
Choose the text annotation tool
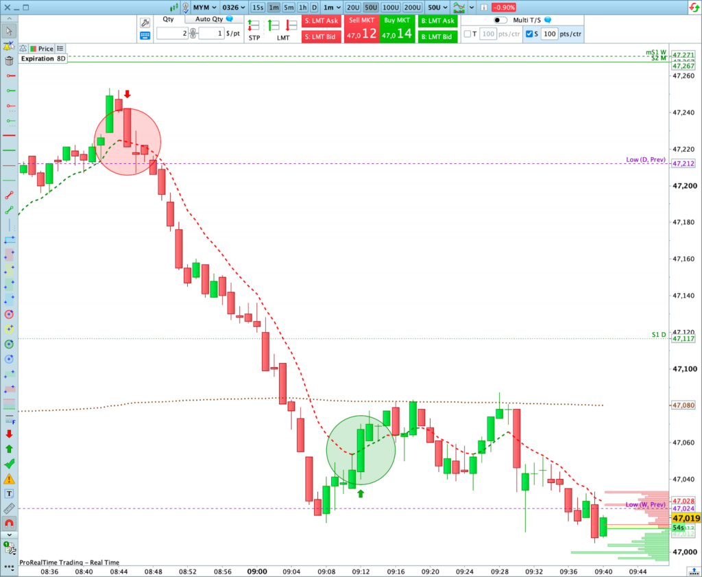9,494
